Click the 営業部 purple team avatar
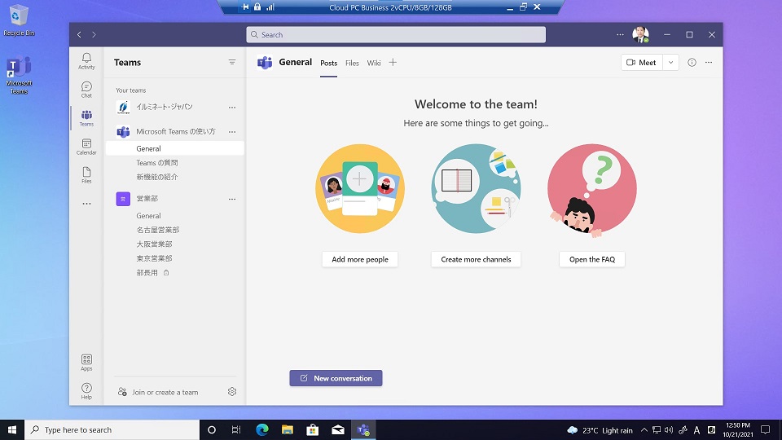 pos(123,199)
